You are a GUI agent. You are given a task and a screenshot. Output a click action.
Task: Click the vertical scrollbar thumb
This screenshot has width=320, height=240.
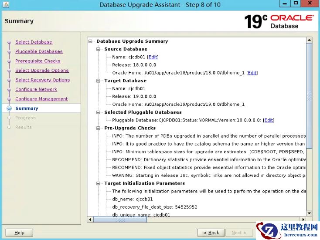click(310, 96)
